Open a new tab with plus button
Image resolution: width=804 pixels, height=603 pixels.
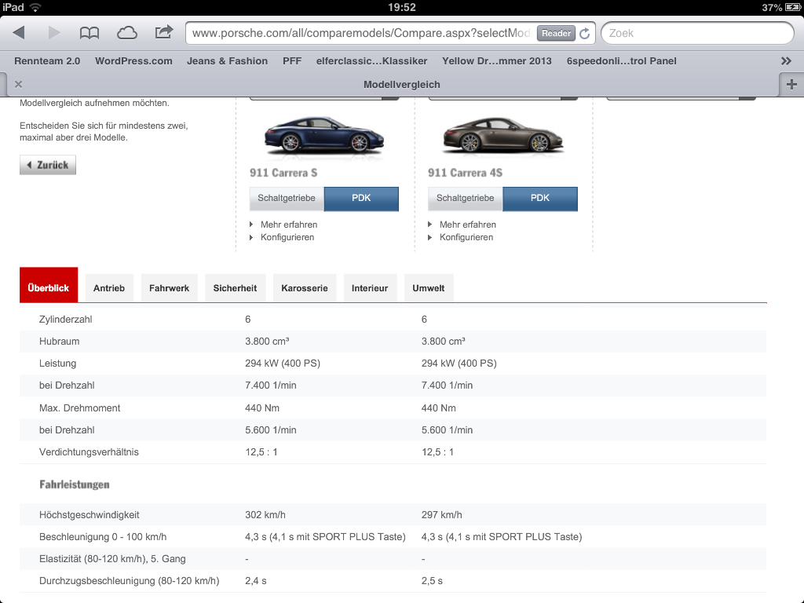point(791,84)
